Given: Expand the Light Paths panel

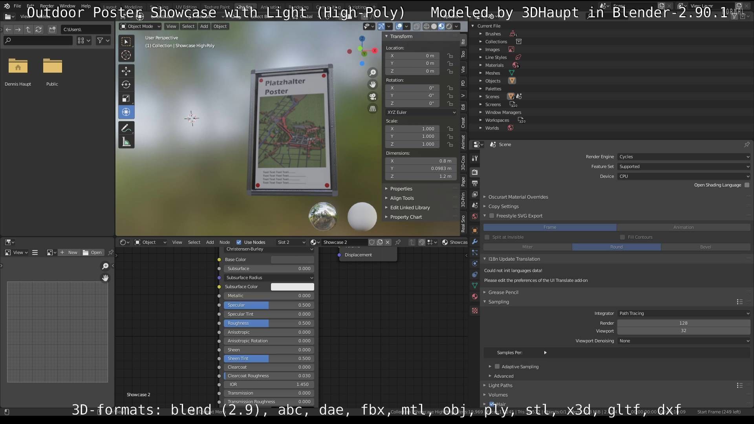Looking at the screenshot, I should tap(500, 386).
